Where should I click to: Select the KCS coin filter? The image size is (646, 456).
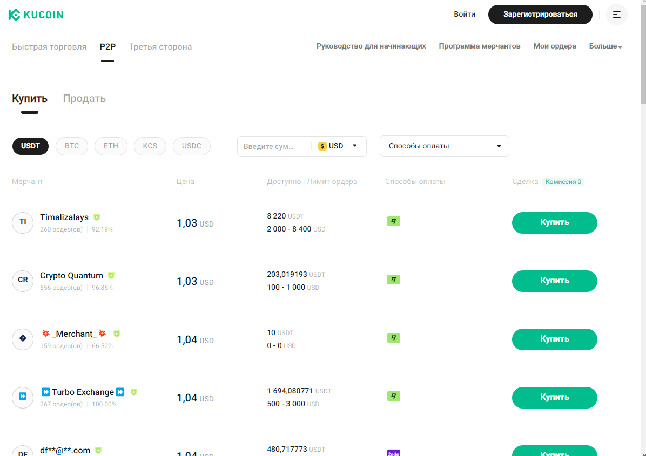click(150, 146)
